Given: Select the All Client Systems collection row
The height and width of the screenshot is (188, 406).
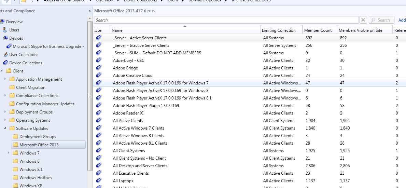Looking at the screenshot, I should coord(249,151).
